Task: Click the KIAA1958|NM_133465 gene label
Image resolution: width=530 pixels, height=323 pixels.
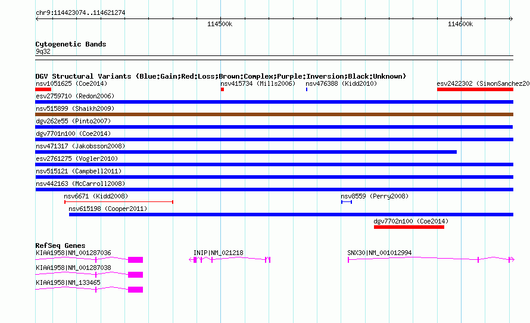Action: [x=68, y=282]
